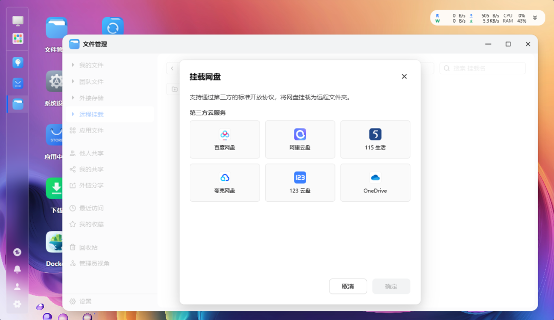Expand the 团队文件 tree node

pyautogui.click(x=73, y=81)
